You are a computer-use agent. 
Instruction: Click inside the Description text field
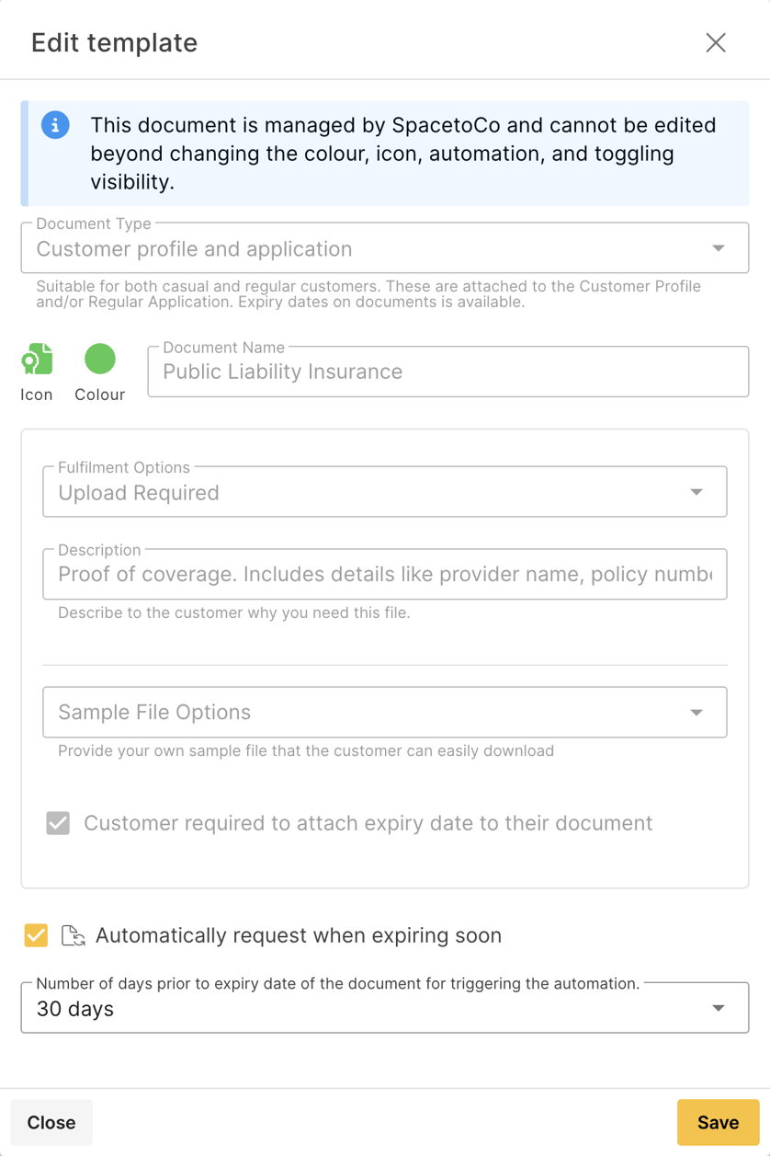pos(386,574)
